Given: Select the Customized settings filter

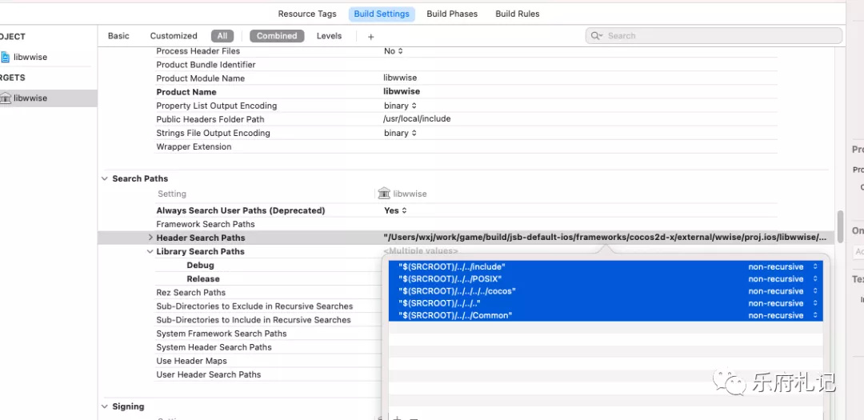Looking at the screenshot, I should click(x=174, y=36).
